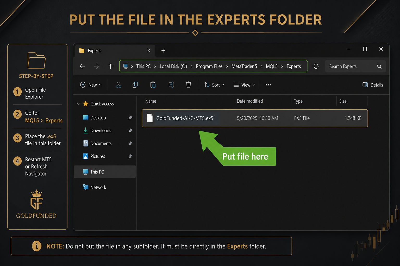Open Desktop in the sidebar
Viewport: 400px width, 266px height.
click(x=98, y=118)
